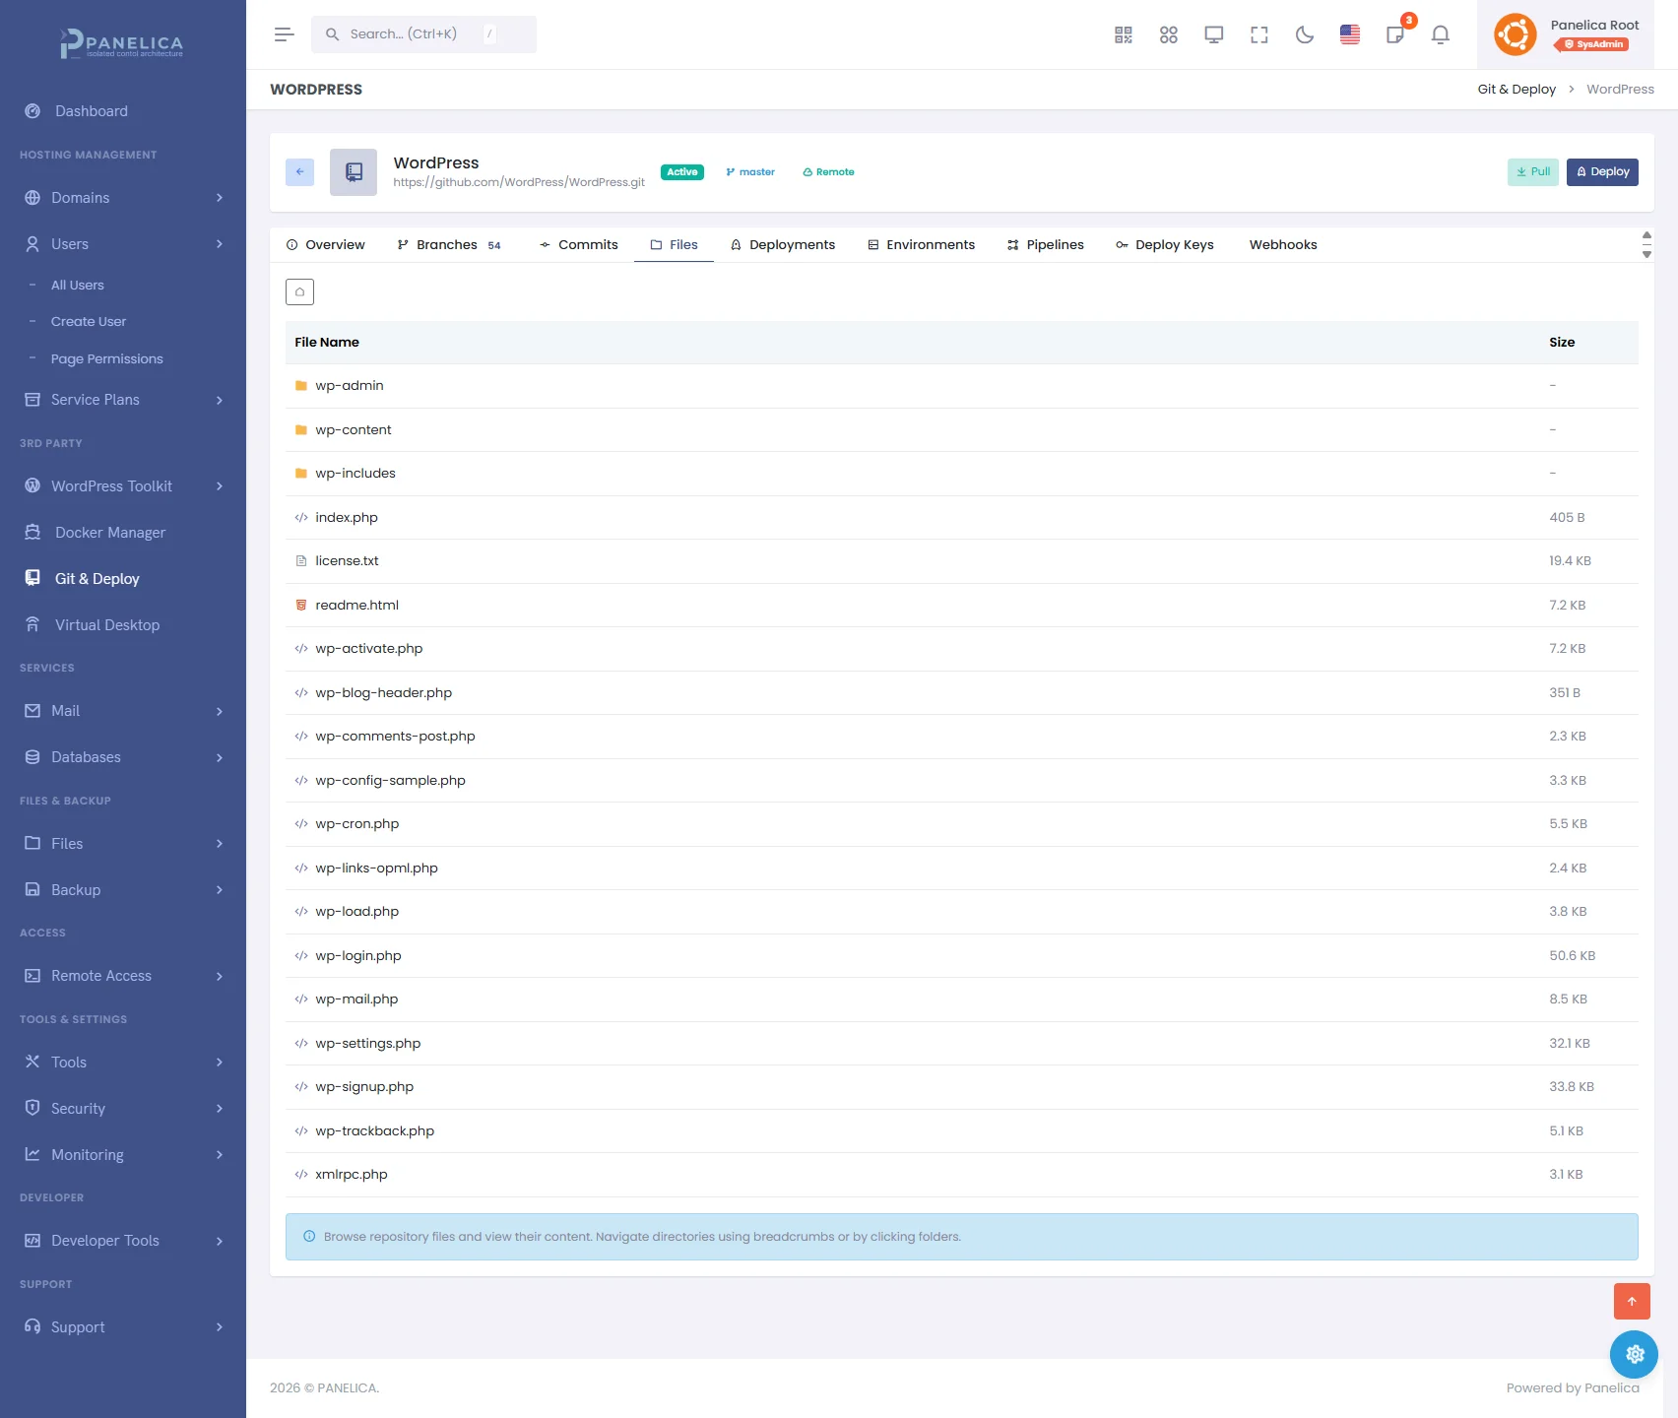Click the QR code icon in header
Image resolution: width=1678 pixels, height=1418 pixels.
click(x=1123, y=34)
